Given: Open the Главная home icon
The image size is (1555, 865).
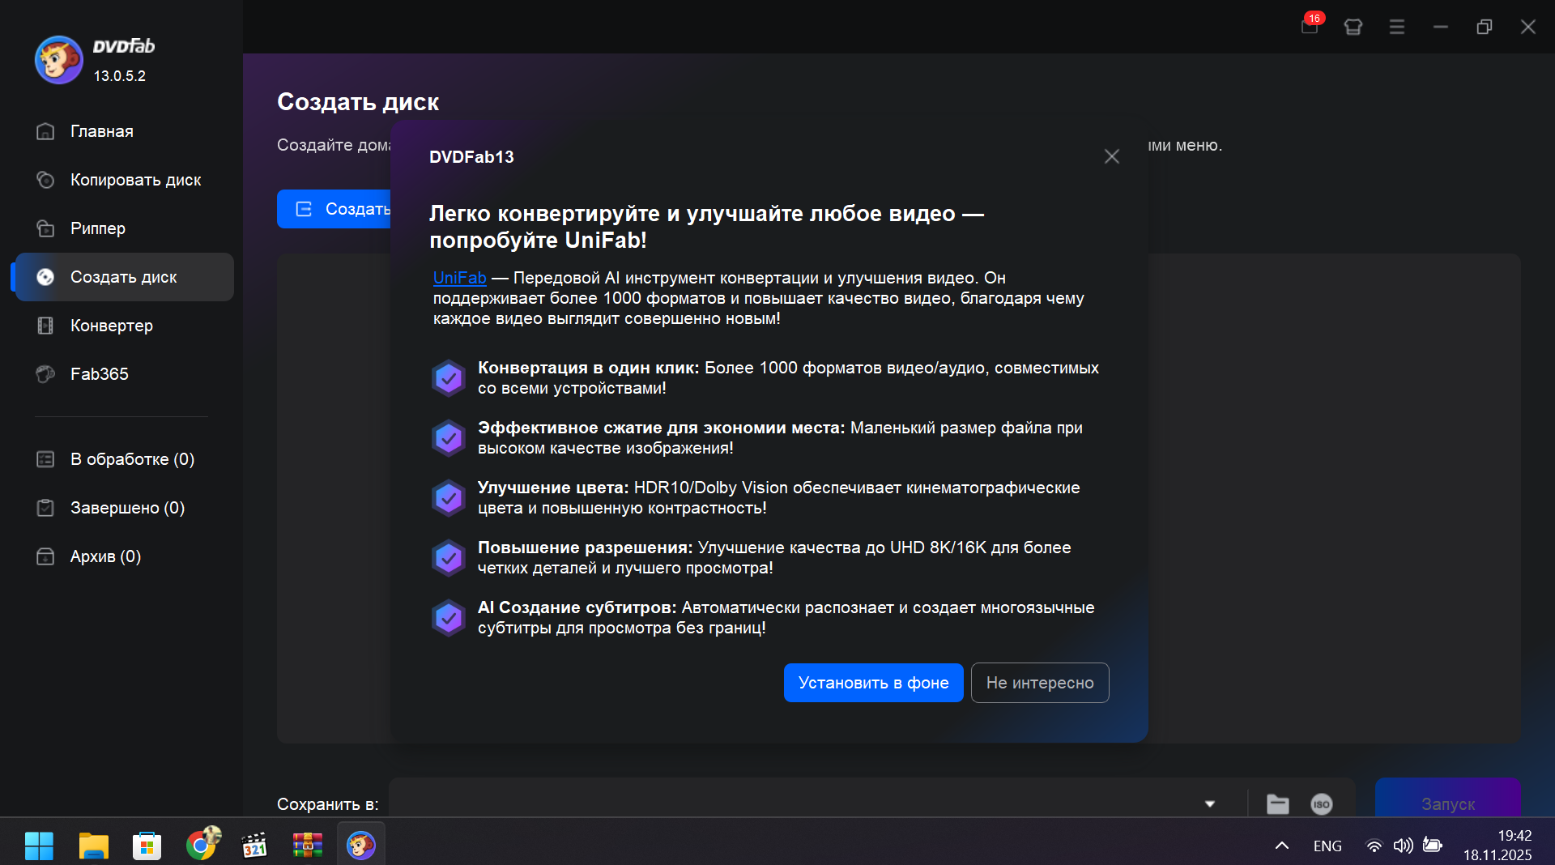Looking at the screenshot, I should (45, 131).
